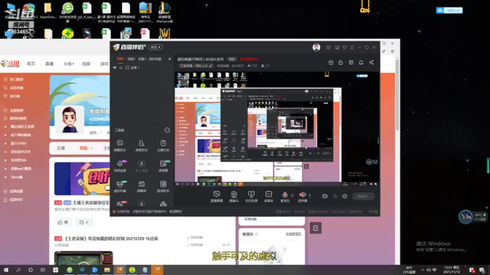490x275 pixels.
Task: Toggle preview eye icon near settings
Action: click(335, 196)
